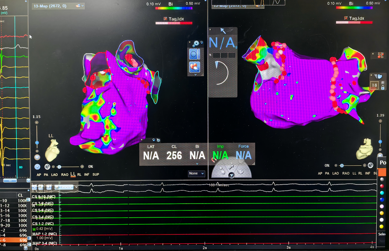This screenshot has width=389, height=251.
Task: Switch right map to PA view
Action: 327,173
